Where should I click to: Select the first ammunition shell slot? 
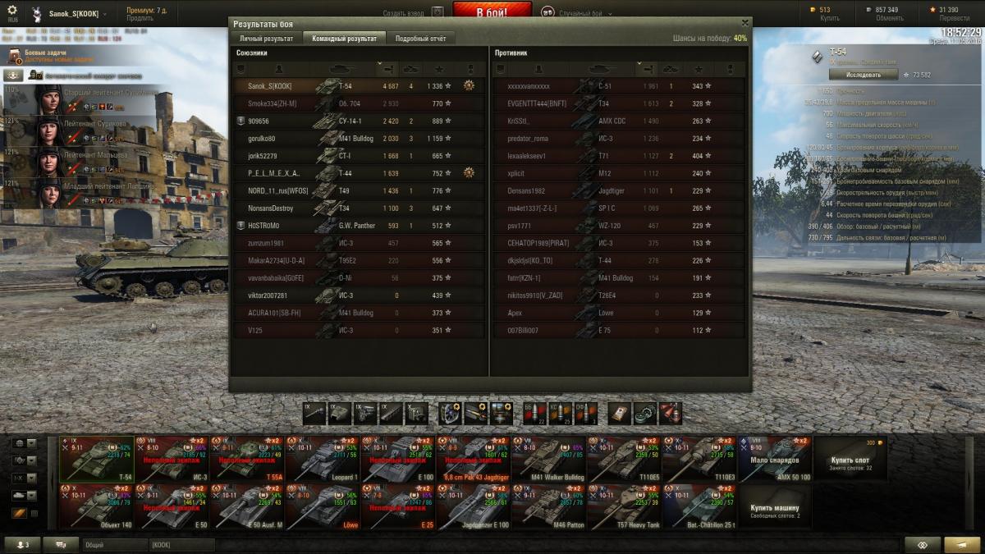pyautogui.click(x=535, y=413)
